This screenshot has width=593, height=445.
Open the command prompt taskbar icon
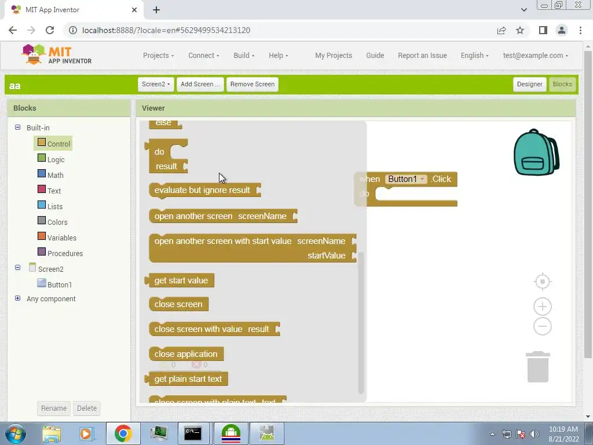coord(193,433)
